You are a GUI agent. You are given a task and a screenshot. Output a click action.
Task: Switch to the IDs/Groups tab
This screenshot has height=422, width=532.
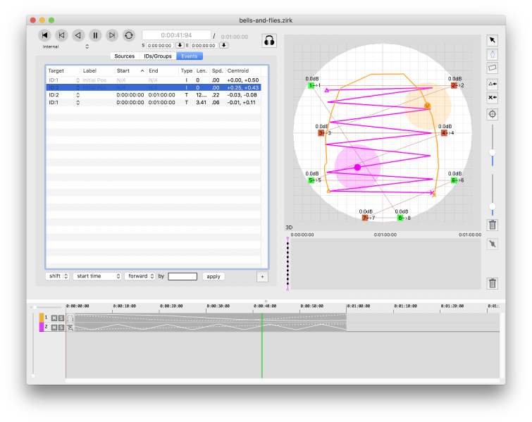(x=157, y=56)
